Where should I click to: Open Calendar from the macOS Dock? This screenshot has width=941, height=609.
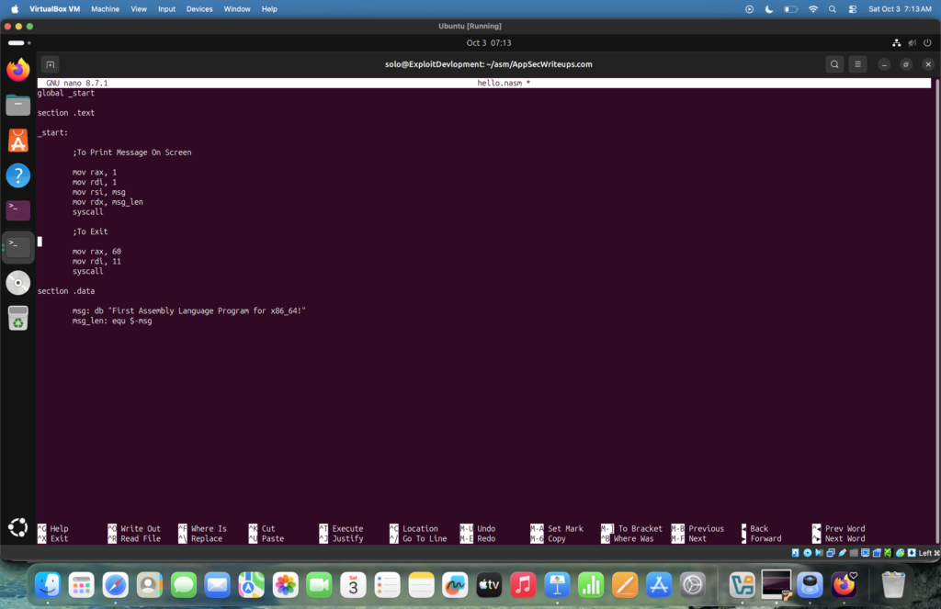click(x=353, y=584)
